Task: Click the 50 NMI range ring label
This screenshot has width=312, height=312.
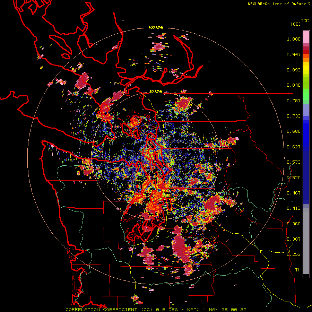Action: 156,92
